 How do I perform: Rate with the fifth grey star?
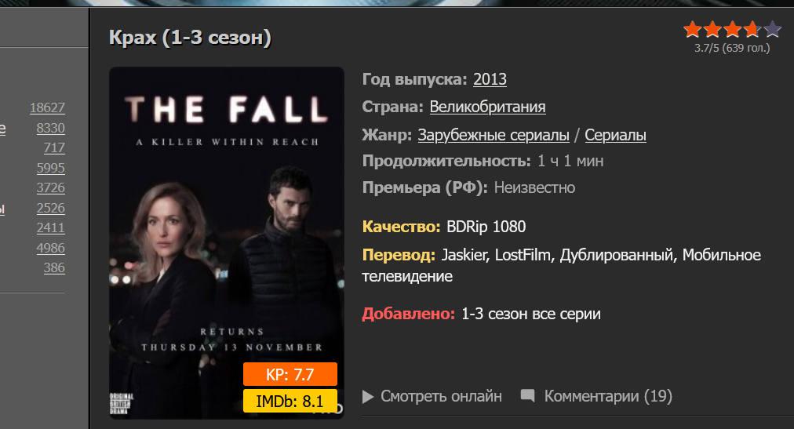[x=772, y=29]
